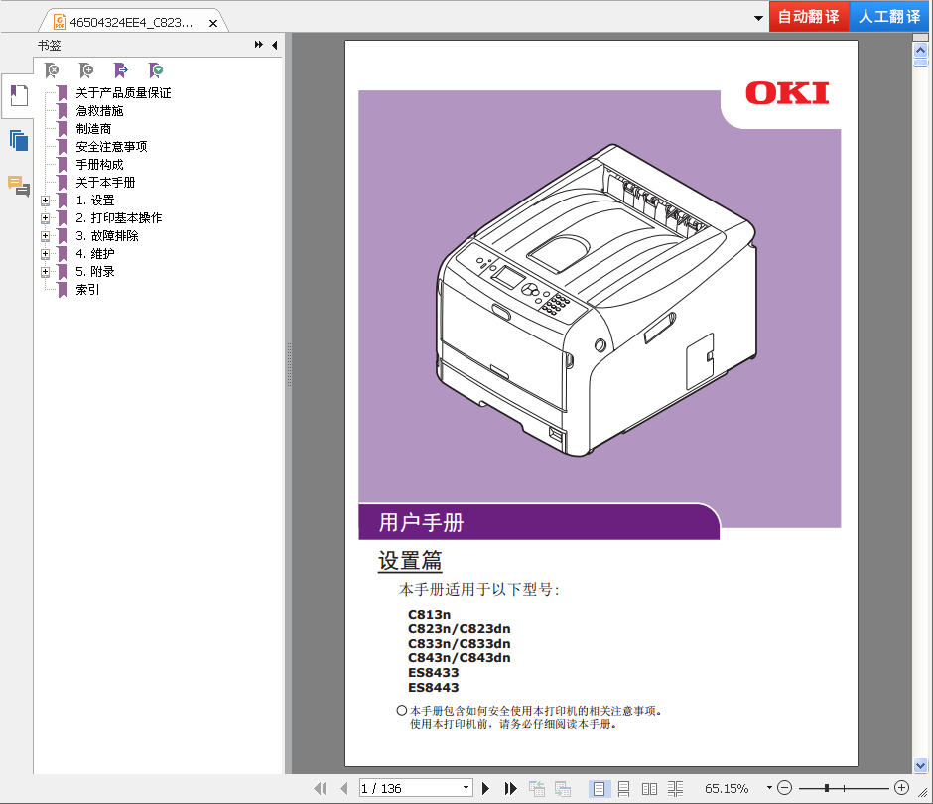Image resolution: width=933 pixels, height=804 pixels.
Task: Click the bookmark icon with the blue arrow
Action: [121, 70]
